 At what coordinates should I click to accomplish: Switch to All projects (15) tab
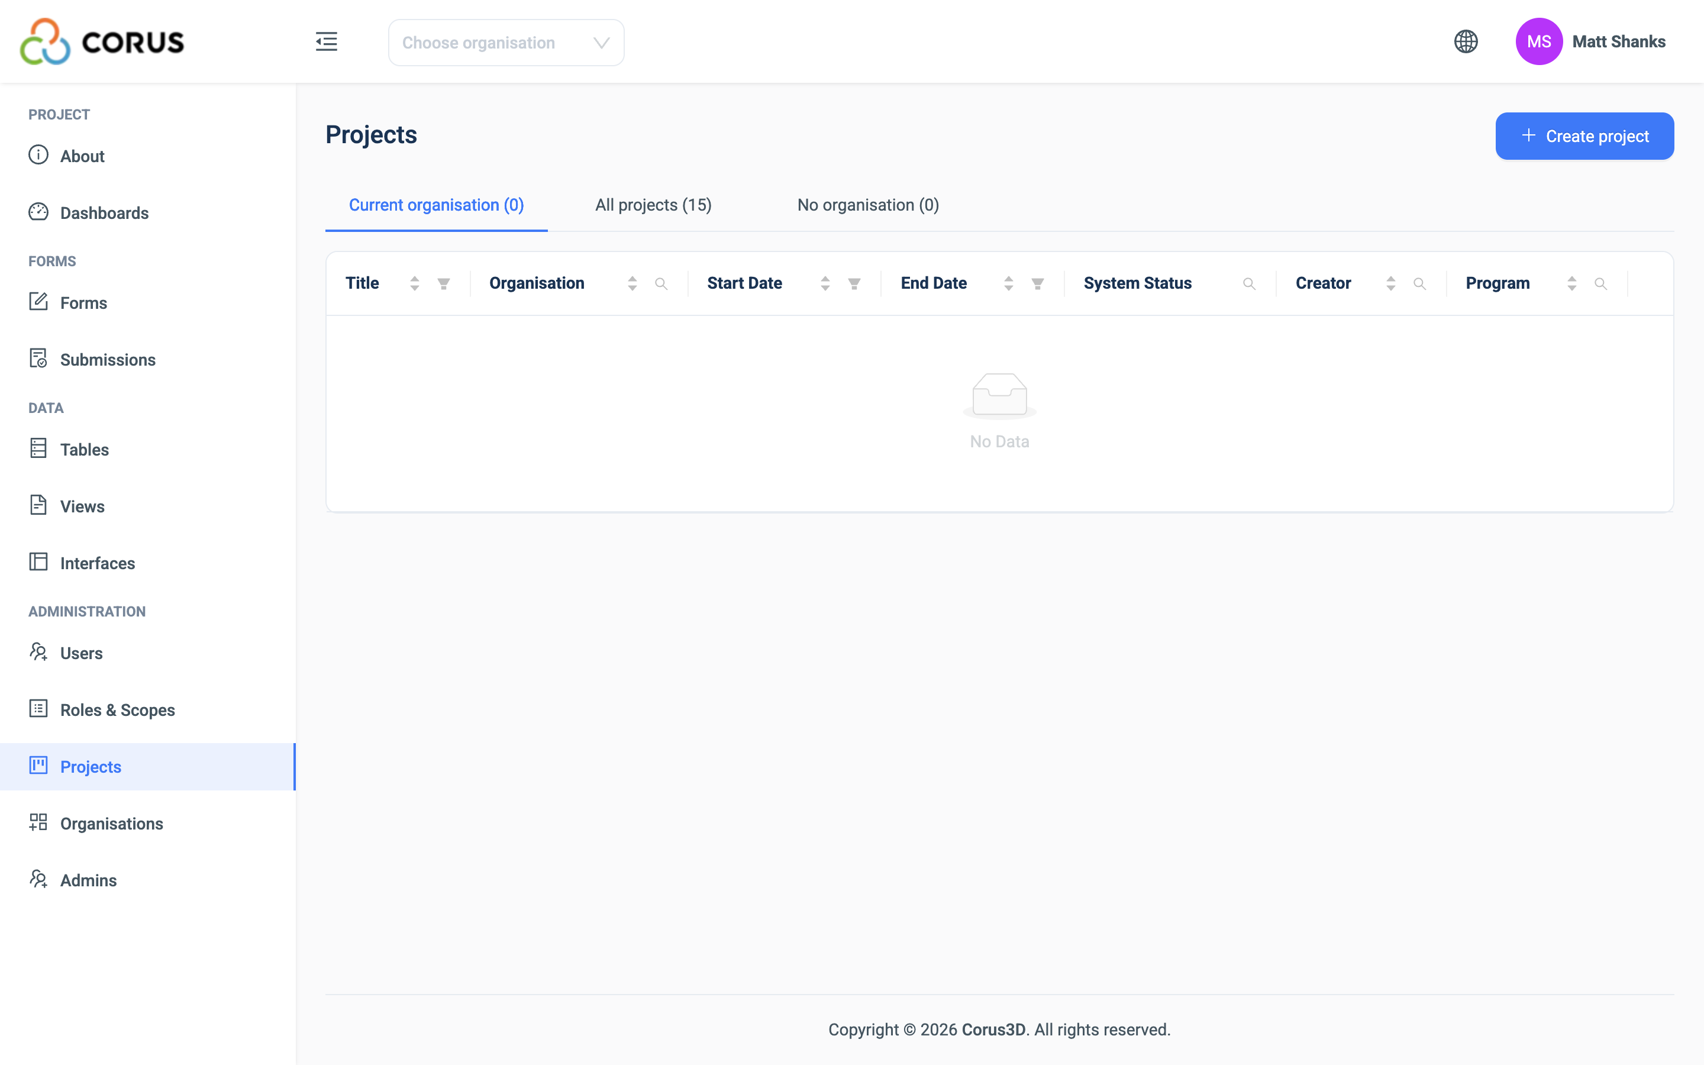coord(653,205)
